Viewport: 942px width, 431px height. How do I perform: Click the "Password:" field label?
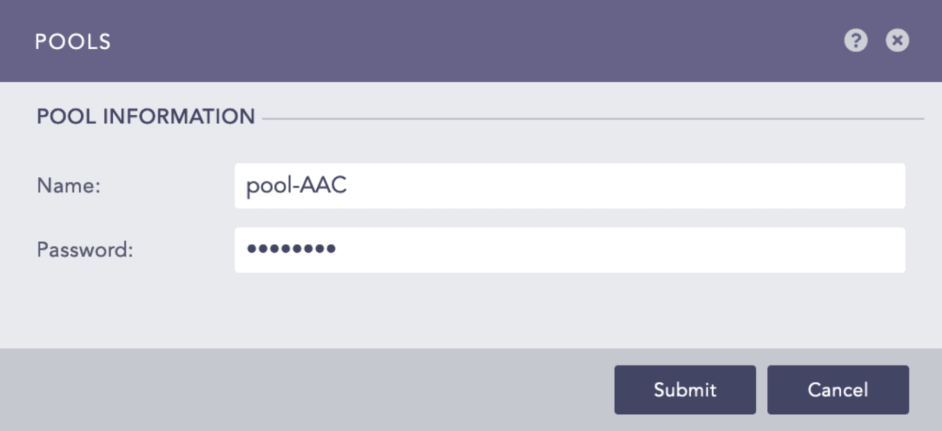[x=84, y=250]
